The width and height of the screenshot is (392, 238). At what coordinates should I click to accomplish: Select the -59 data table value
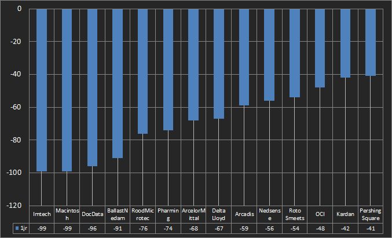[x=244, y=229]
